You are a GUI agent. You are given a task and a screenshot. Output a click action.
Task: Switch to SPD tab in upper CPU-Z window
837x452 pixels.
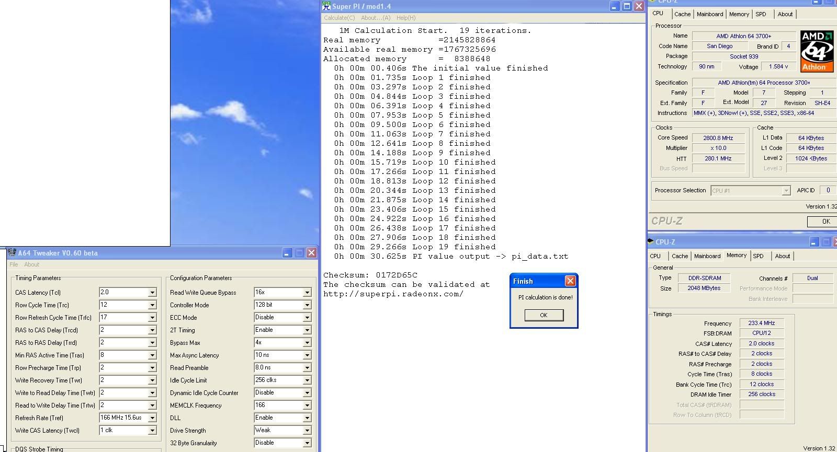point(761,14)
